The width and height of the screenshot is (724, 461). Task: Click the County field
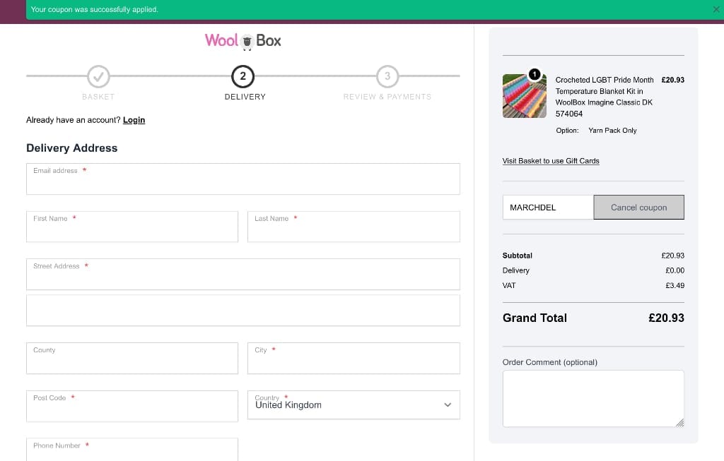click(x=132, y=358)
